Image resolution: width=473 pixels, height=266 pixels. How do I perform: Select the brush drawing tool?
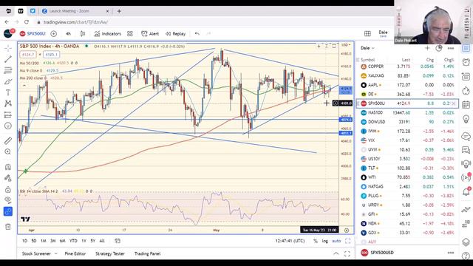8,81
